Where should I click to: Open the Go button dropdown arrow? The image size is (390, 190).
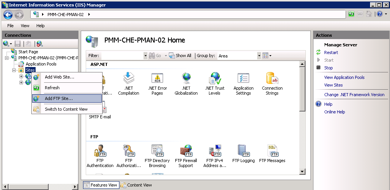tap(166, 56)
